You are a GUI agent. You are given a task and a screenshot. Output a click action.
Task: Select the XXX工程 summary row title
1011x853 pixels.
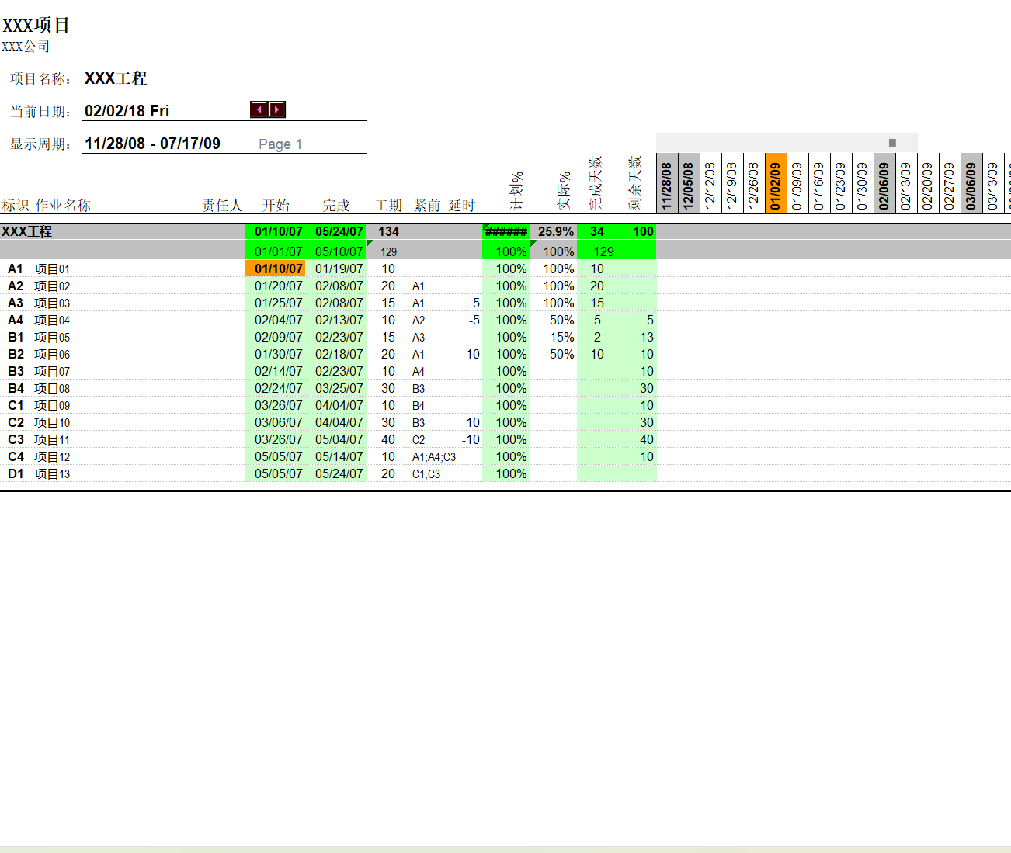point(27,231)
